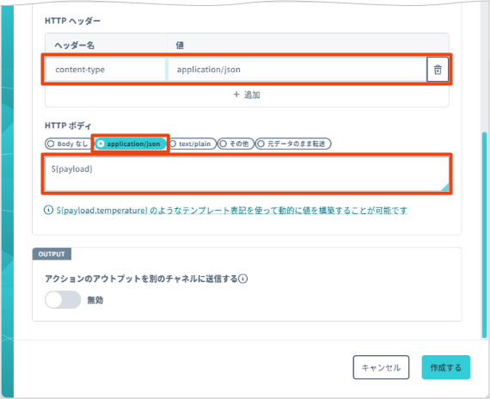Click the application/json header value field
Viewport: 490px width, 399px height.
[297, 70]
